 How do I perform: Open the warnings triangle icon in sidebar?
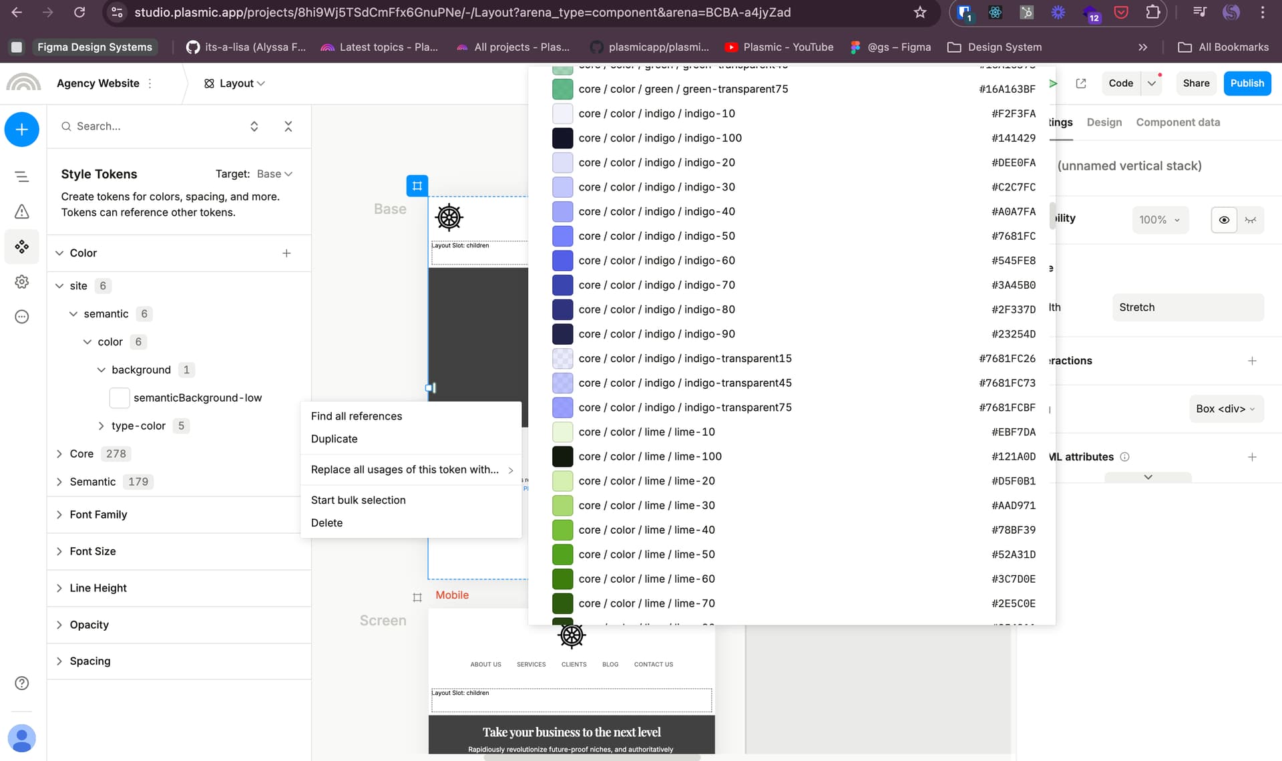coord(21,212)
